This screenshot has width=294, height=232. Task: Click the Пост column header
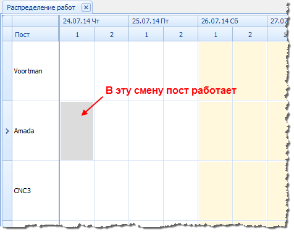pyautogui.click(x=35, y=35)
